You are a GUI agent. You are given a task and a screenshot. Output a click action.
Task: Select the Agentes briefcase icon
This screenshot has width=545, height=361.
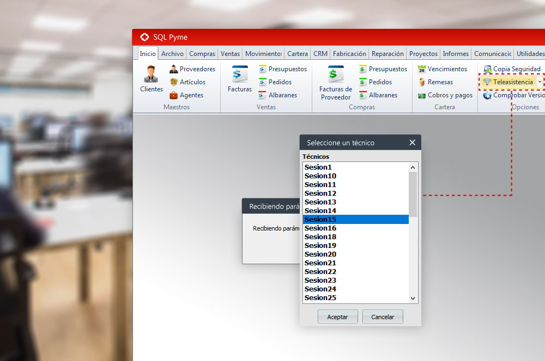click(x=174, y=95)
